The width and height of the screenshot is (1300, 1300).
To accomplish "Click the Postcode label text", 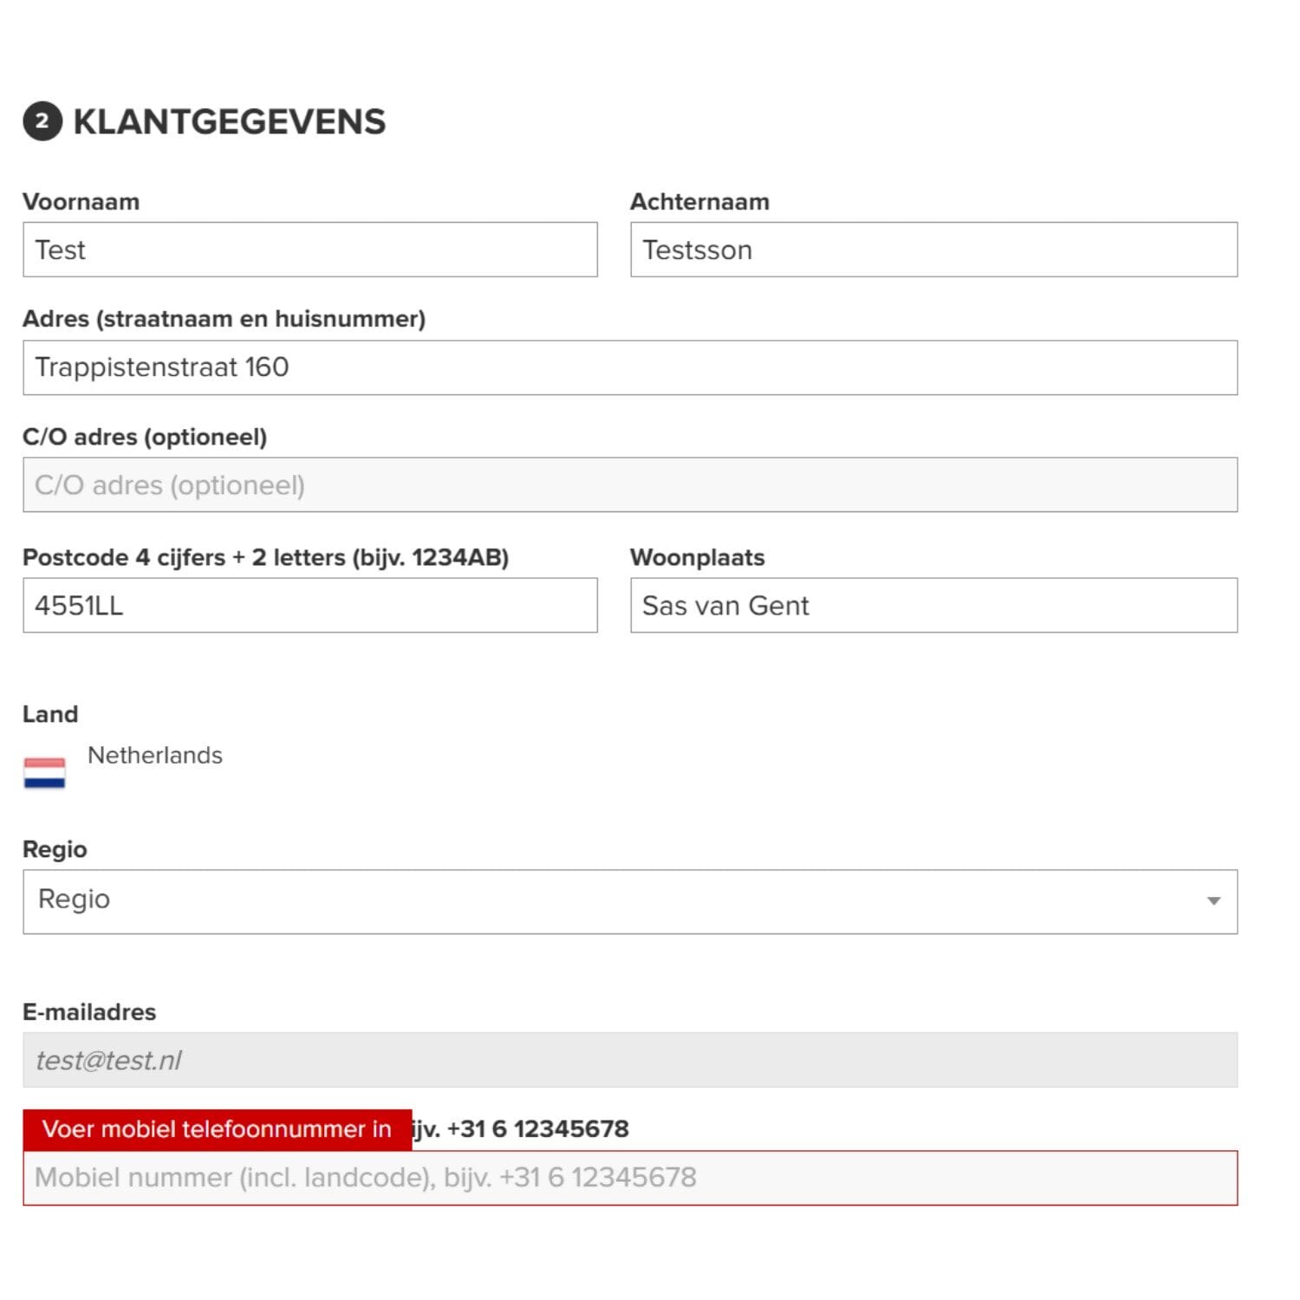I will pos(265,557).
